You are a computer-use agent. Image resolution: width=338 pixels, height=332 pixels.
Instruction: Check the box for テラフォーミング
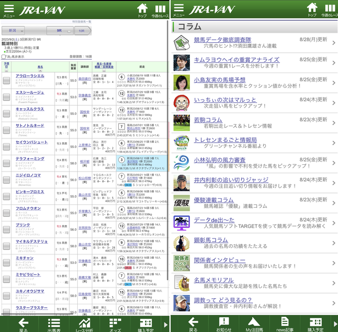point(6,163)
